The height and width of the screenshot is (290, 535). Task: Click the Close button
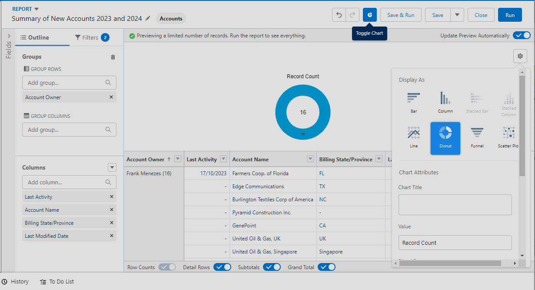pos(481,15)
